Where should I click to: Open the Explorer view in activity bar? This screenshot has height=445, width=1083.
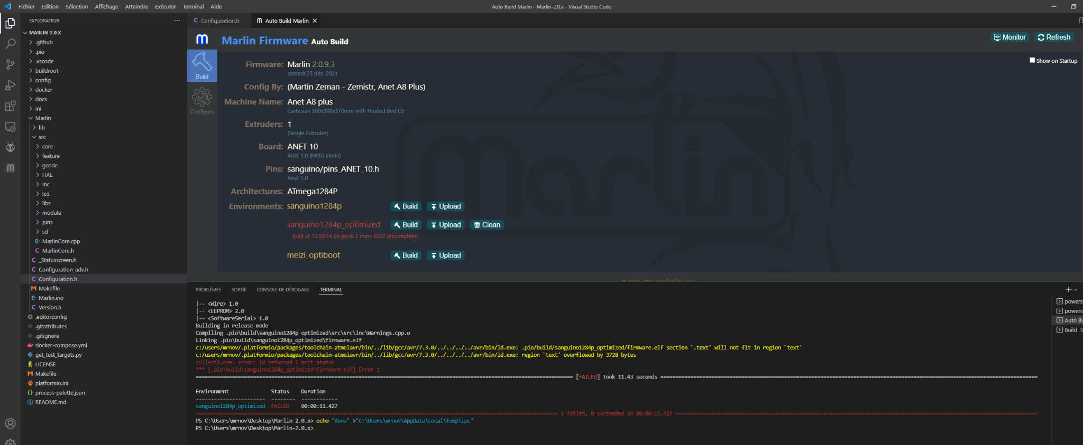[10, 23]
